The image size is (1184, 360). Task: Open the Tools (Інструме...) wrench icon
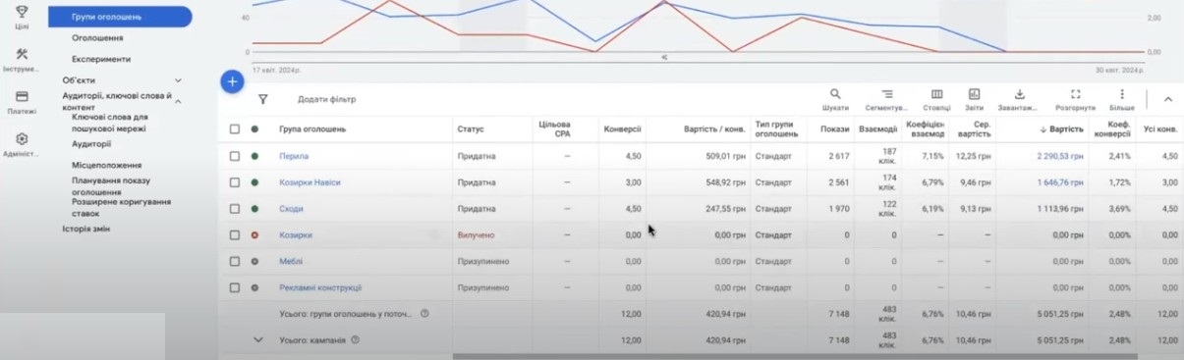pyautogui.click(x=22, y=54)
